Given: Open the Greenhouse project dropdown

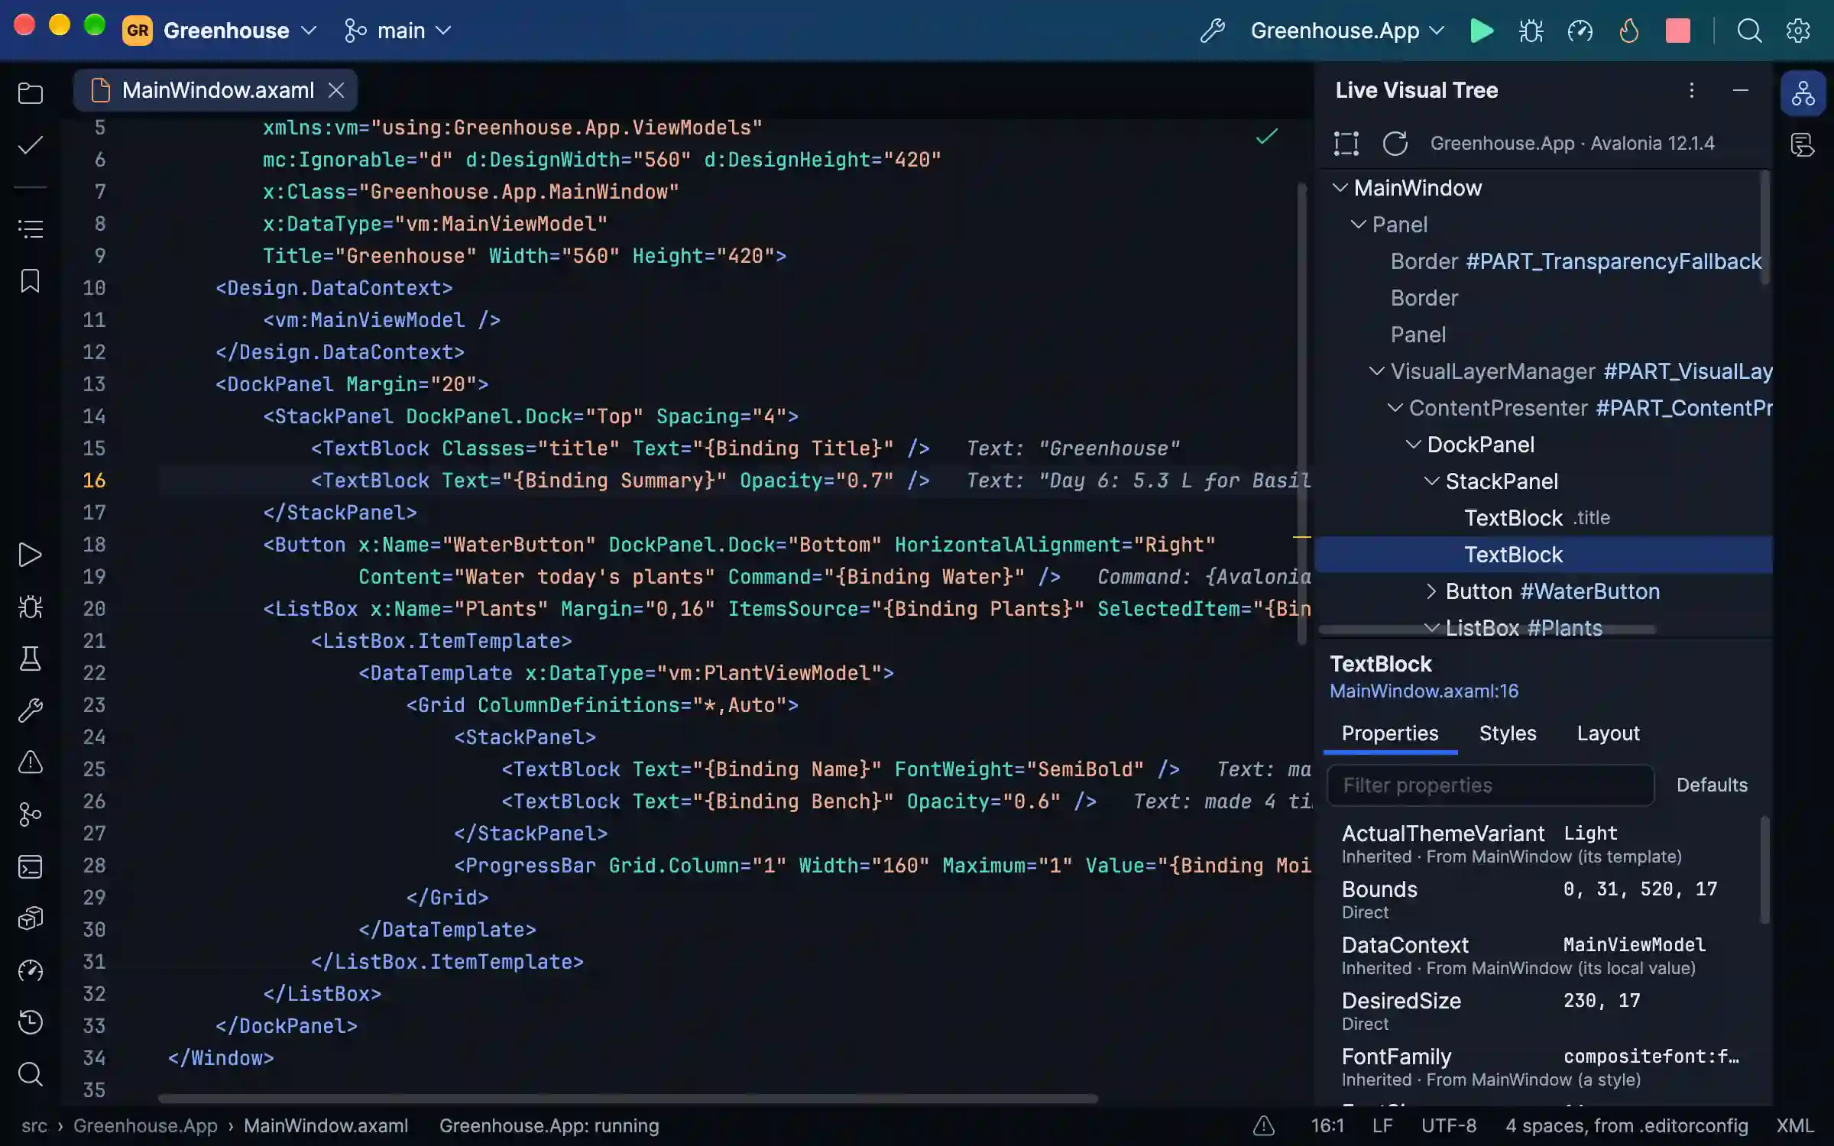Looking at the screenshot, I should point(219,31).
